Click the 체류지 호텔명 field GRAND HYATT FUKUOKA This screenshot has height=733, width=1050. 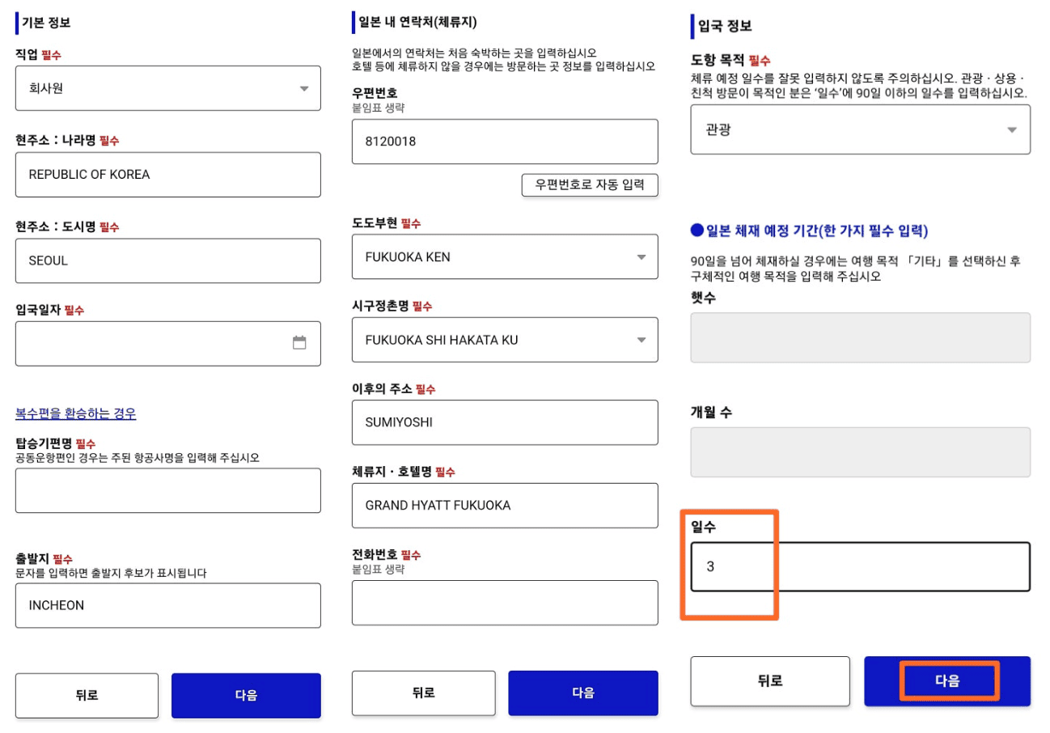pyautogui.click(x=506, y=506)
